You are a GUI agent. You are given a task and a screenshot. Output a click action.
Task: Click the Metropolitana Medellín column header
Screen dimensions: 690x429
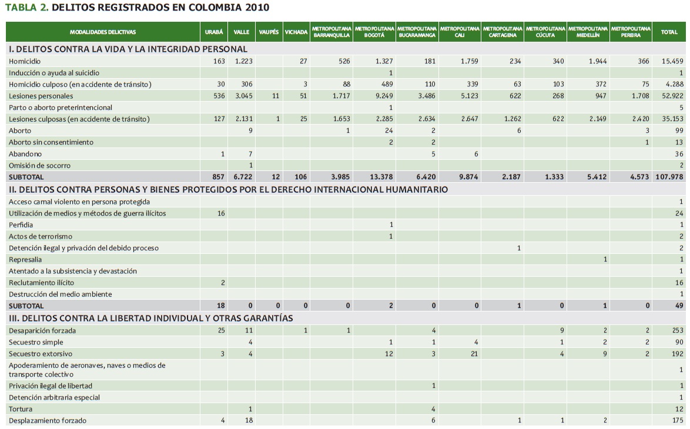[588, 32]
